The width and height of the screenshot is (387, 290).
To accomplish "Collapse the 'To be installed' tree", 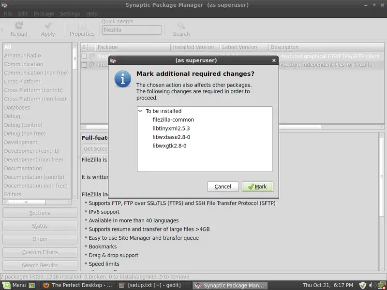I will [141, 111].
